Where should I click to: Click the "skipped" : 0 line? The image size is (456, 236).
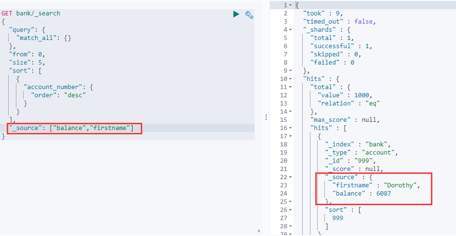click(x=335, y=54)
